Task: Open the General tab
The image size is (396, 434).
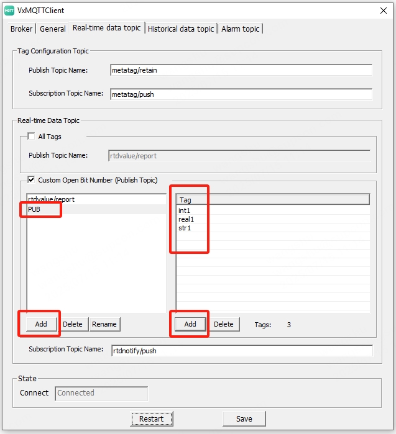Action: [x=53, y=29]
